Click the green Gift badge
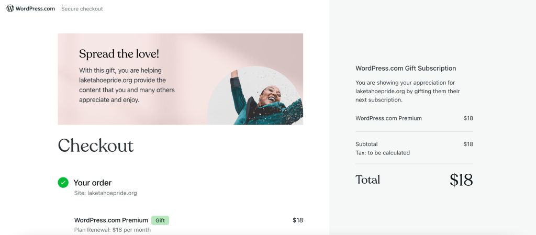The width and height of the screenshot is (536, 235). coord(160,220)
